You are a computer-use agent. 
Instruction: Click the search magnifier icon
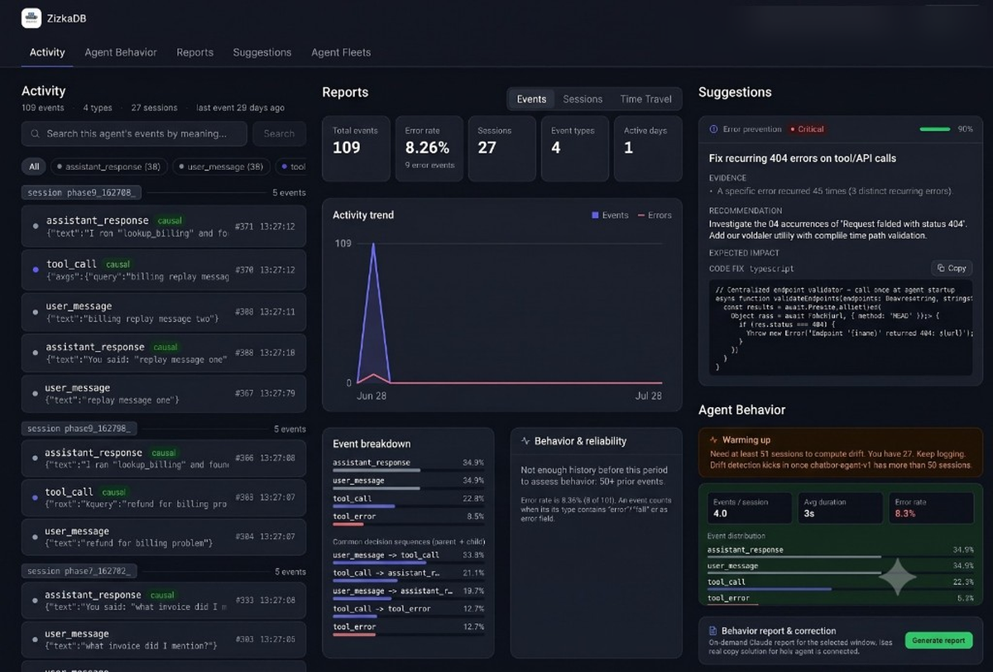36,133
